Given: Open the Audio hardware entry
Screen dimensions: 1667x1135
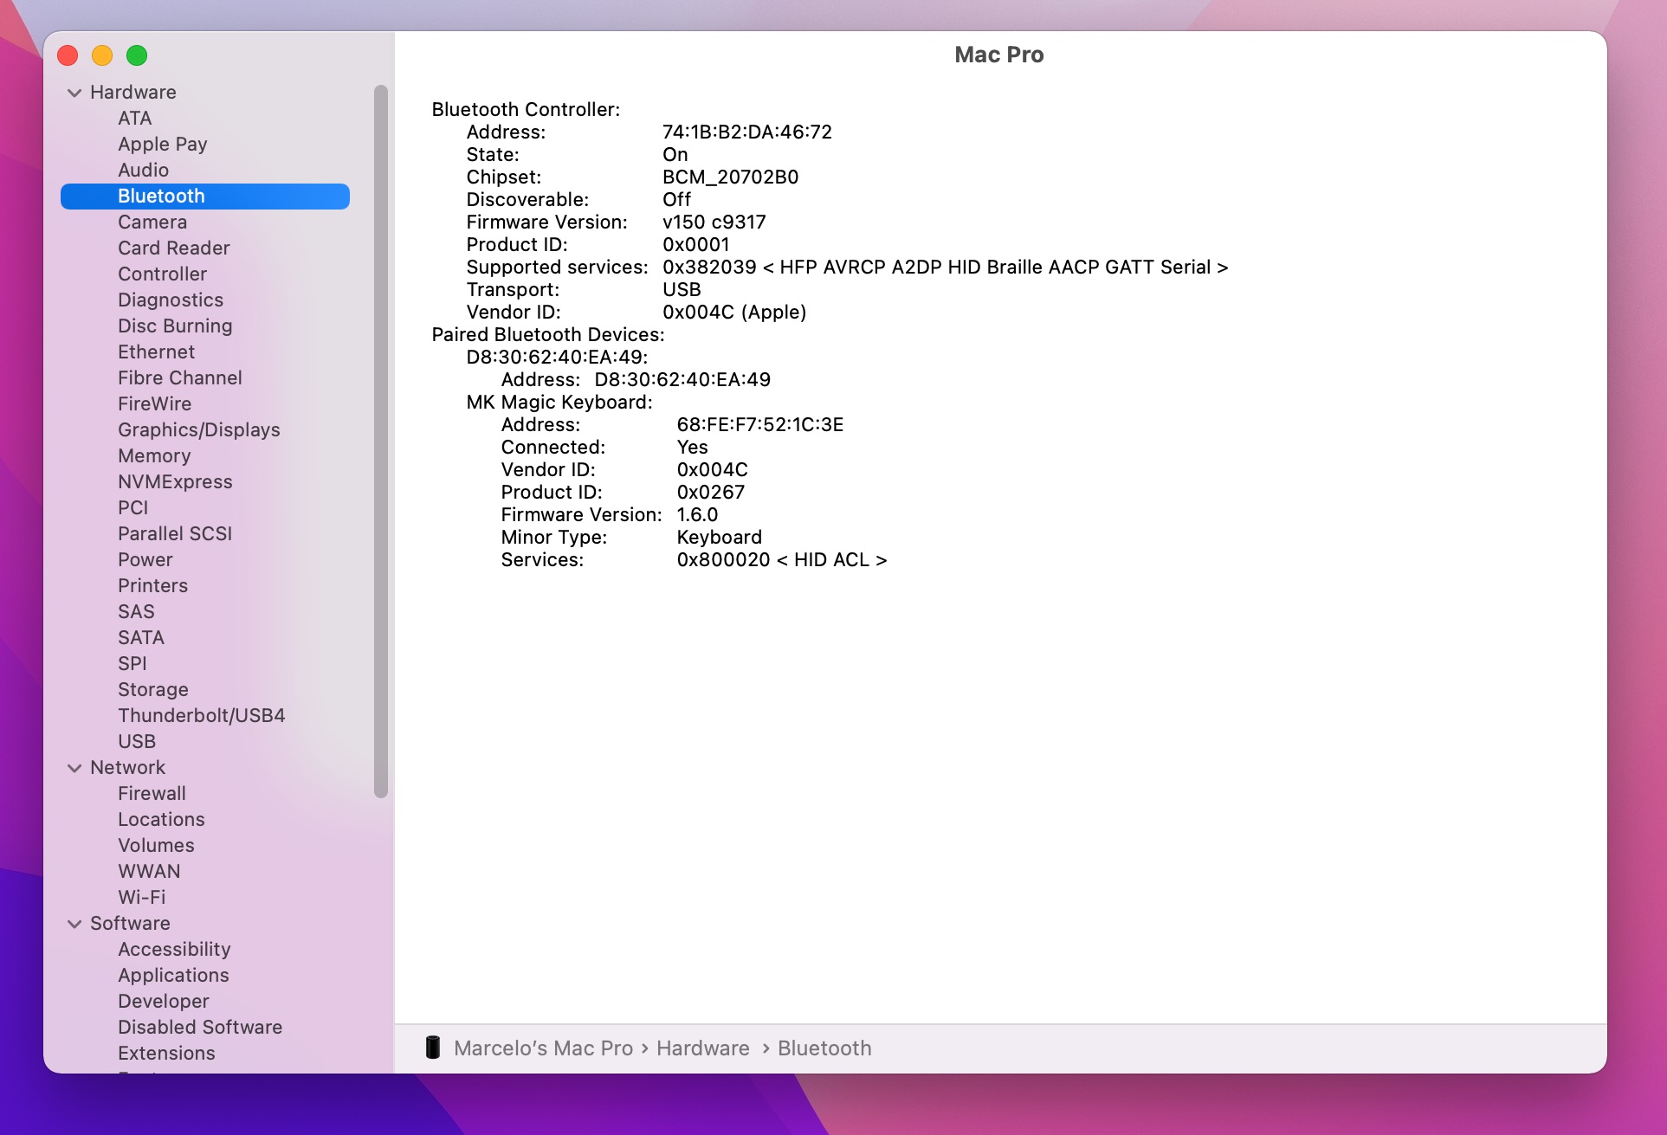Looking at the screenshot, I should point(143,171).
